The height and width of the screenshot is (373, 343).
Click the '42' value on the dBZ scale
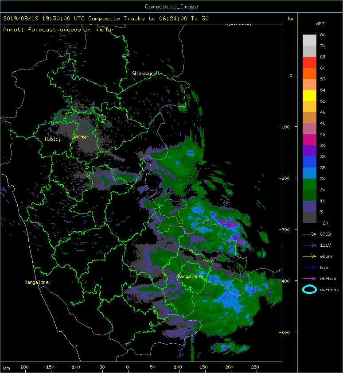tap(323, 134)
